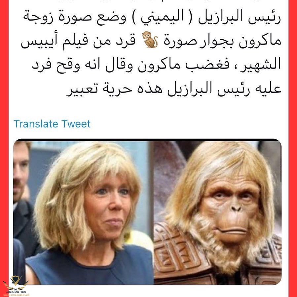Click the ARAB DEFENSE FORUM watermark text
The height and width of the screenshot is (297, 297).
pos(16,292)
